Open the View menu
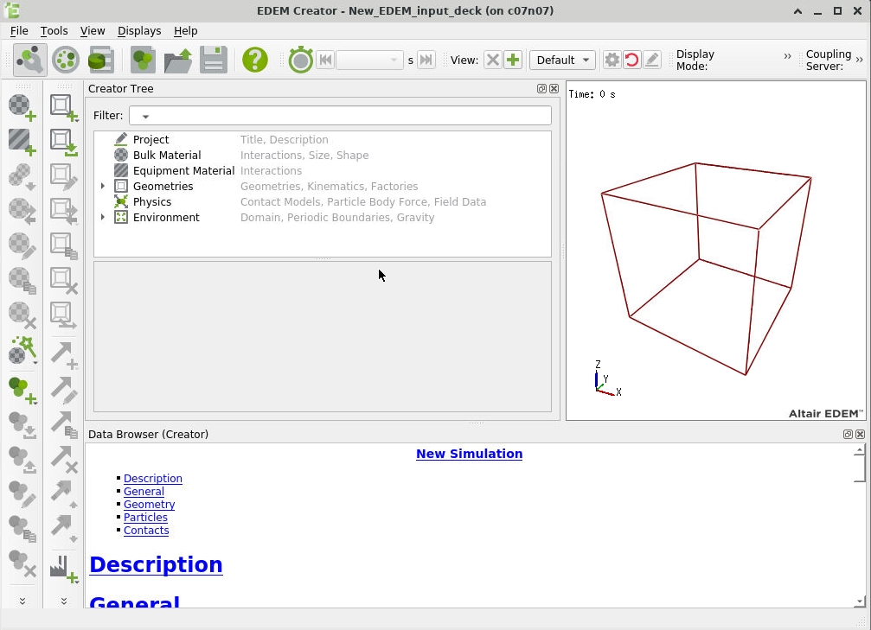 (x=93, y=30)
